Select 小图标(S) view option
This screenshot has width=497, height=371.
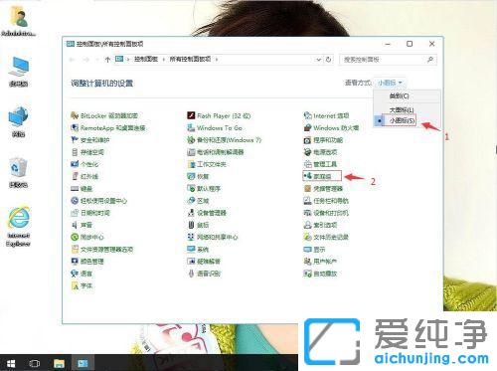(x=402, y=120)
